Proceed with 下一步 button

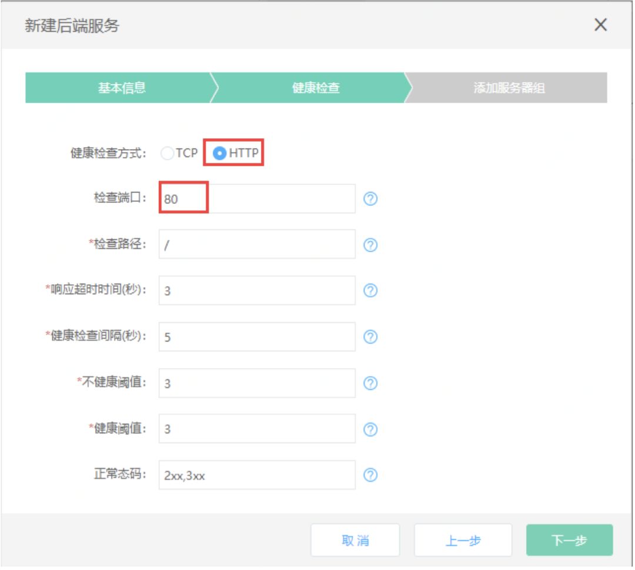tap(569, 541)
